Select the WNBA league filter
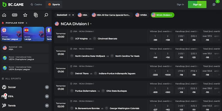The width and height of the screenshot is (222, 111). pyautogui.click(x=141, y=15)
